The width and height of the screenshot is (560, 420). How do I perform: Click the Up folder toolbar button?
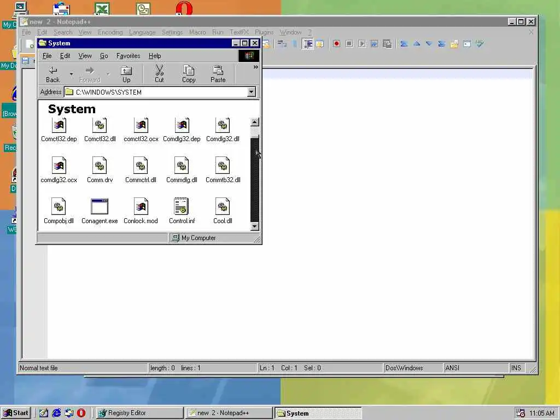point(126,74)
